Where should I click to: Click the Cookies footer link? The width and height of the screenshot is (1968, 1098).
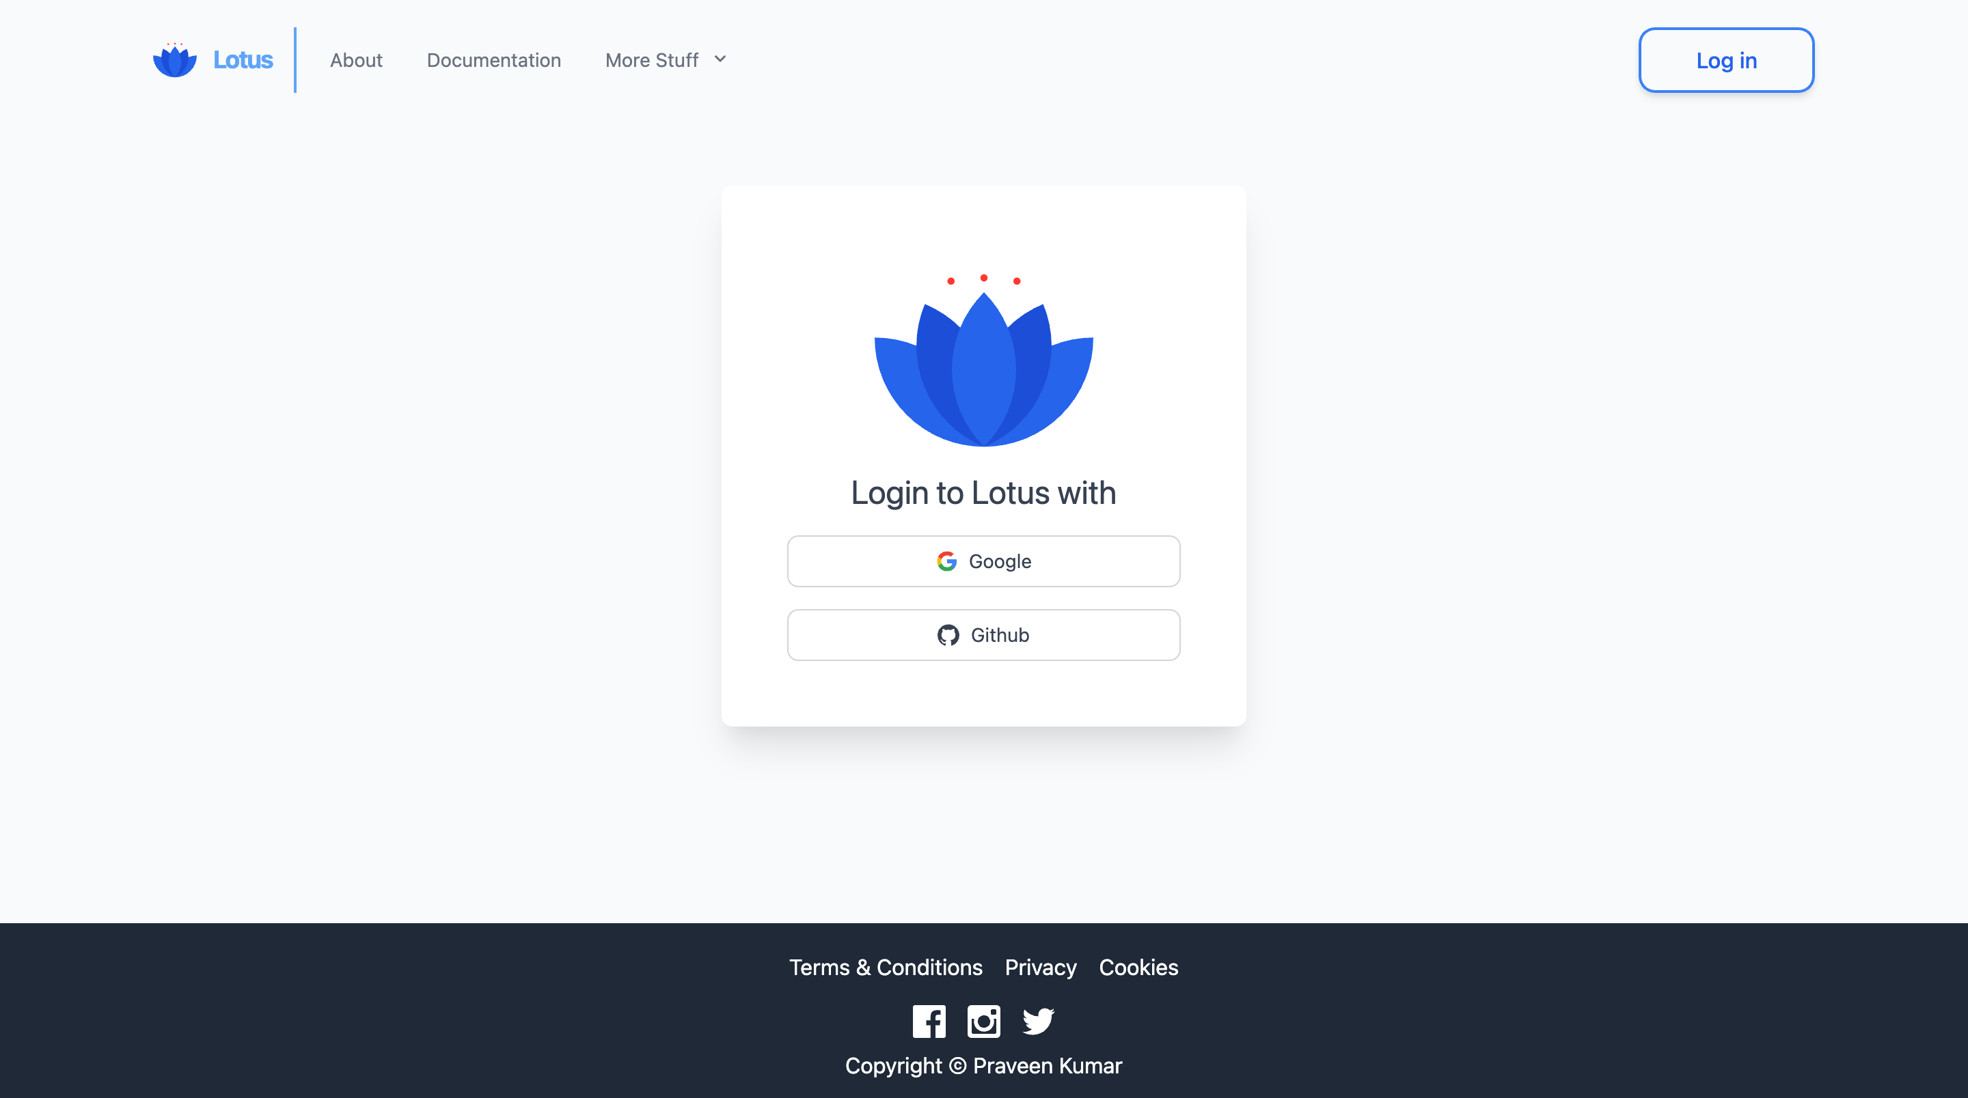(1138, 967)
